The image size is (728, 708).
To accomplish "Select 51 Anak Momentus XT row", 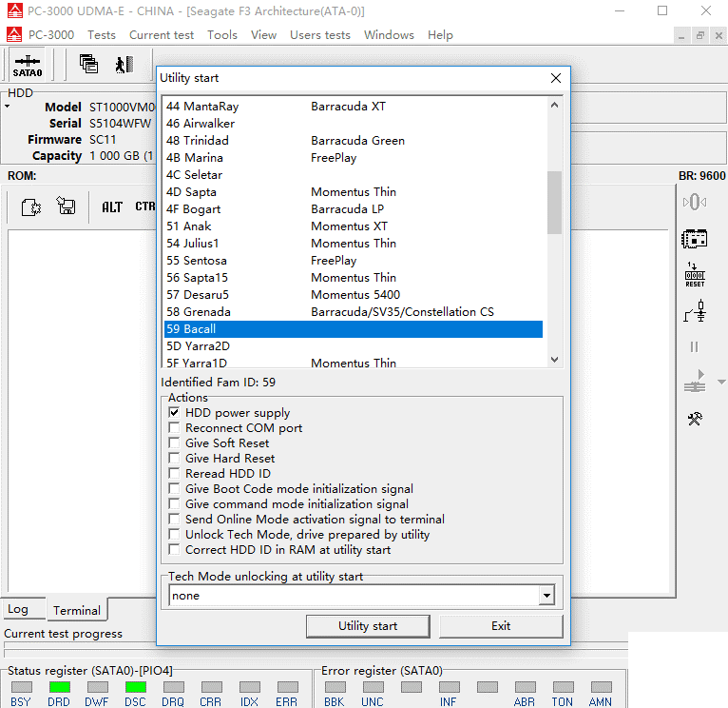I will coord(354,226).
